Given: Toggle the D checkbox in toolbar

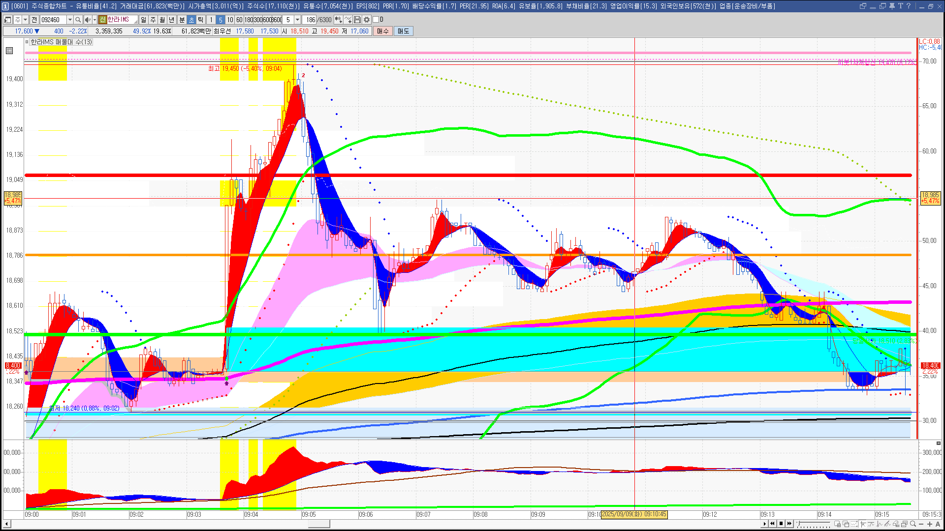Looking at the screenshot, I should [376, 20].
